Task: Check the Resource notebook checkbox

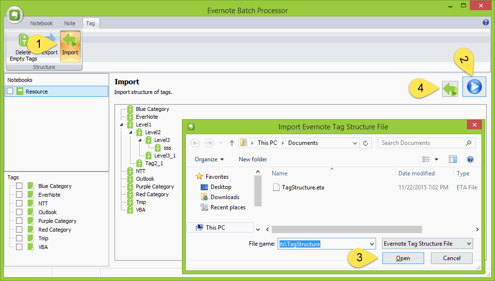Action: 10,91
